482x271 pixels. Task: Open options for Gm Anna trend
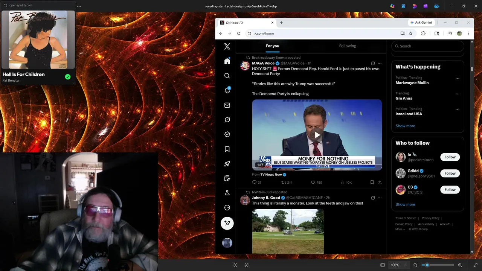pyautogui.click(x=458, y=94)
